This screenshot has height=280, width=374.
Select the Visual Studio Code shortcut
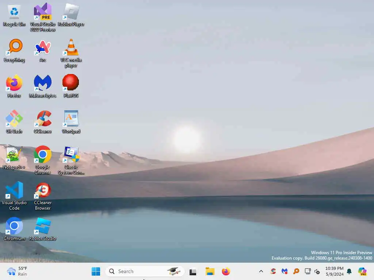(14, 196)
